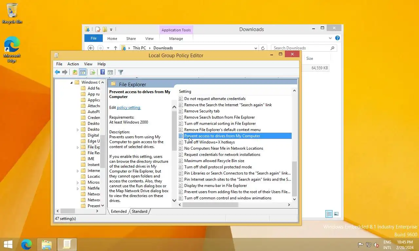Viewport: 419px width, 251px height.
Task: Expand the NetMeeting tree node arrow
Action: click(78, 189)
